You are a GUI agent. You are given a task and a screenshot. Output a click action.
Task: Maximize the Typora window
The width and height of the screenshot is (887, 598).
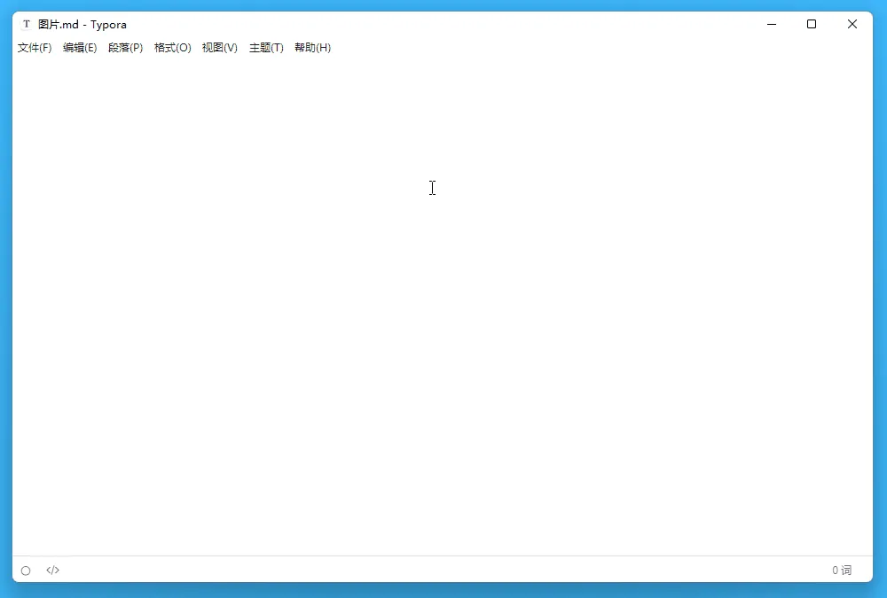tap(812, 24)
